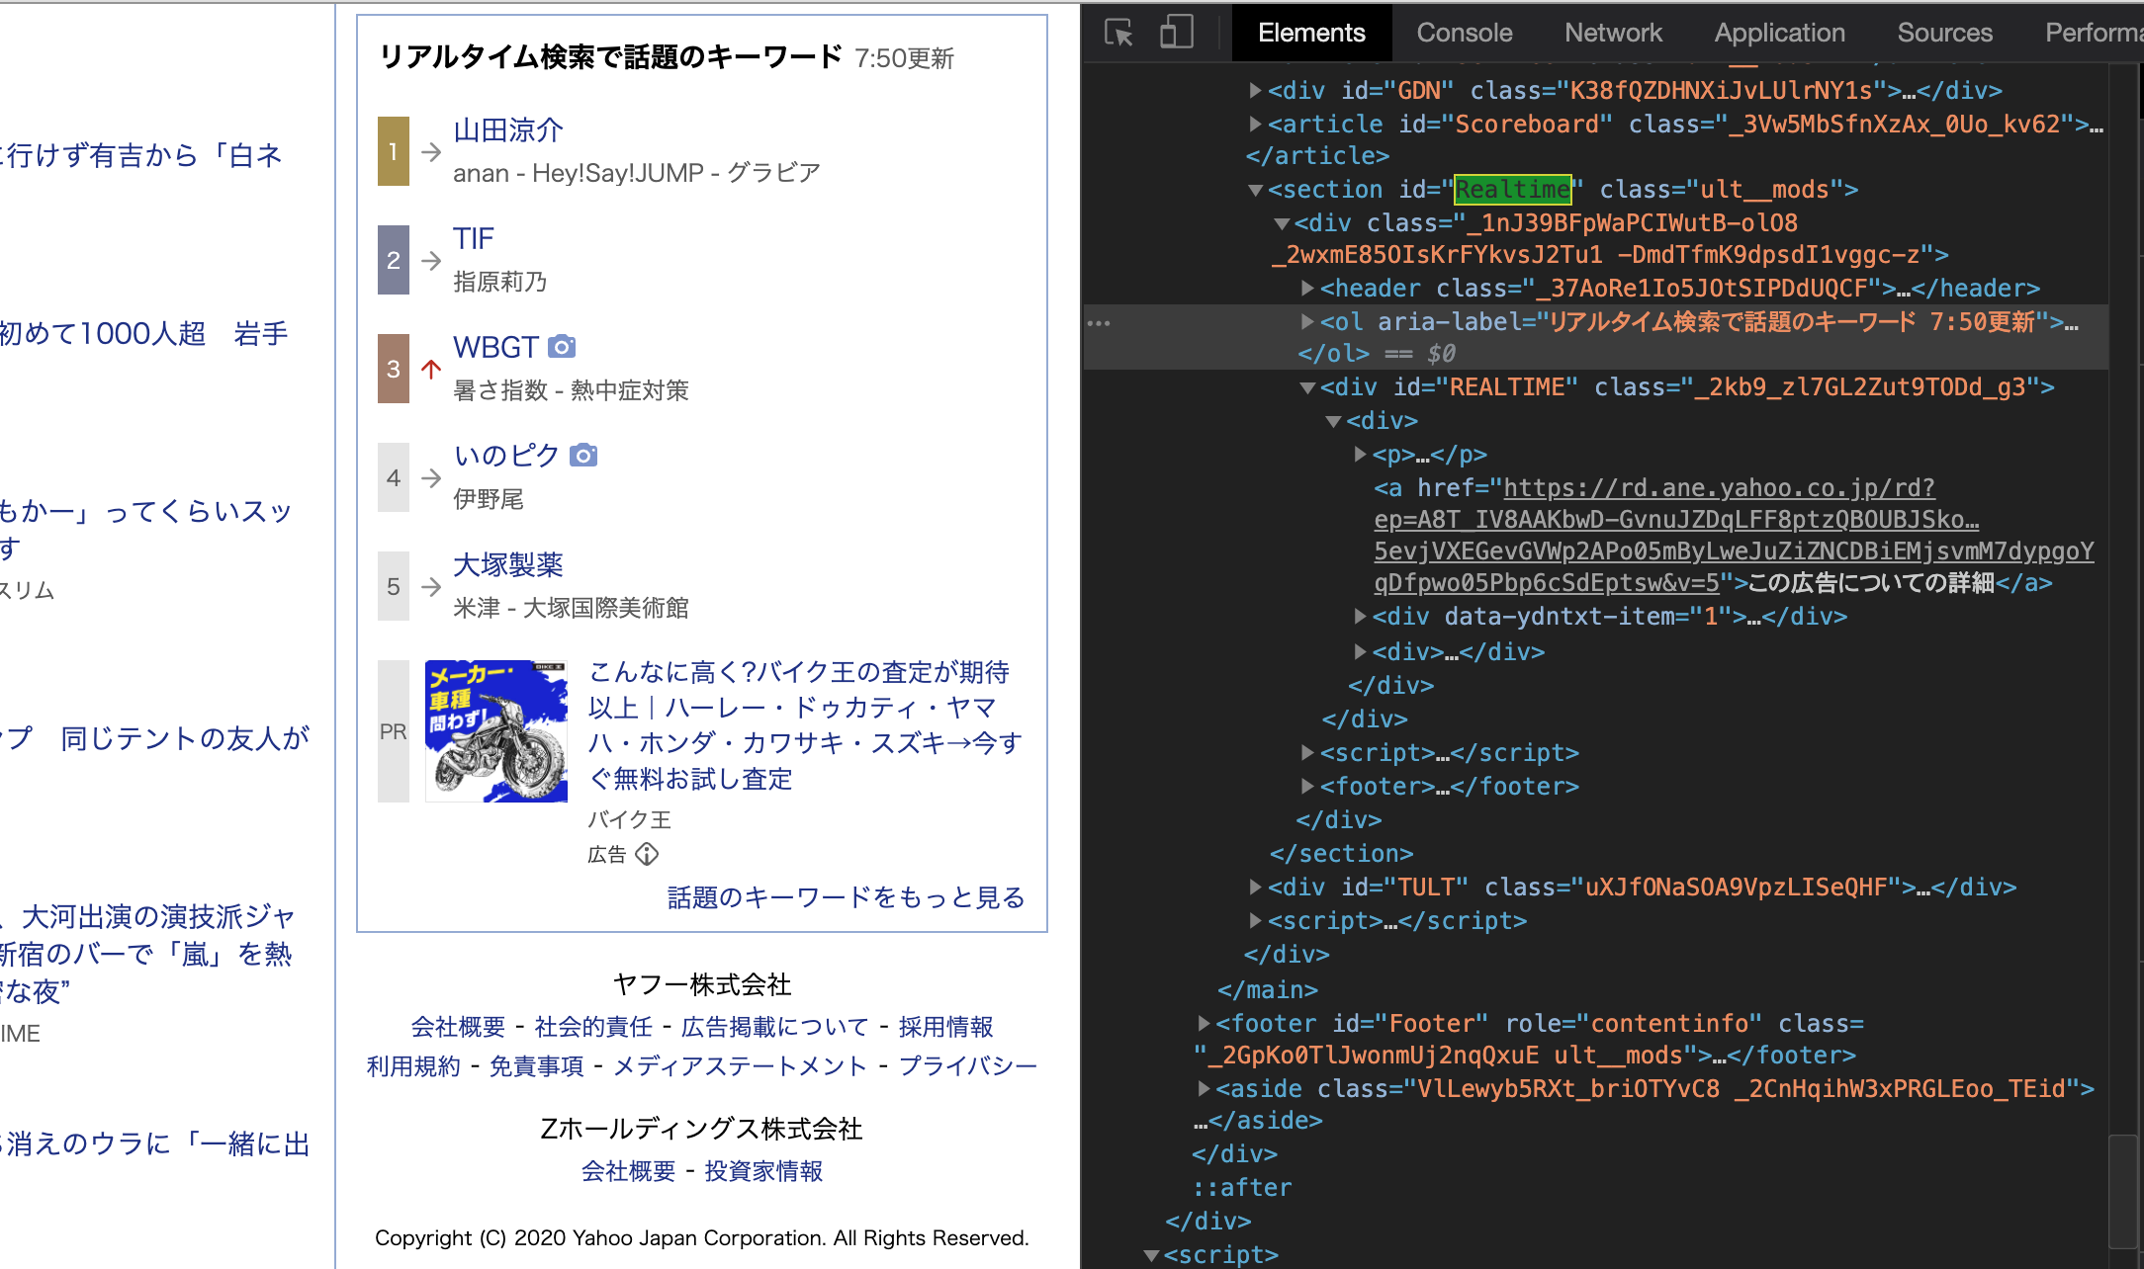Expand the footer id="Footer" node
The width and height of the screenshot is (2144, 1269).
point(1204,1024)
